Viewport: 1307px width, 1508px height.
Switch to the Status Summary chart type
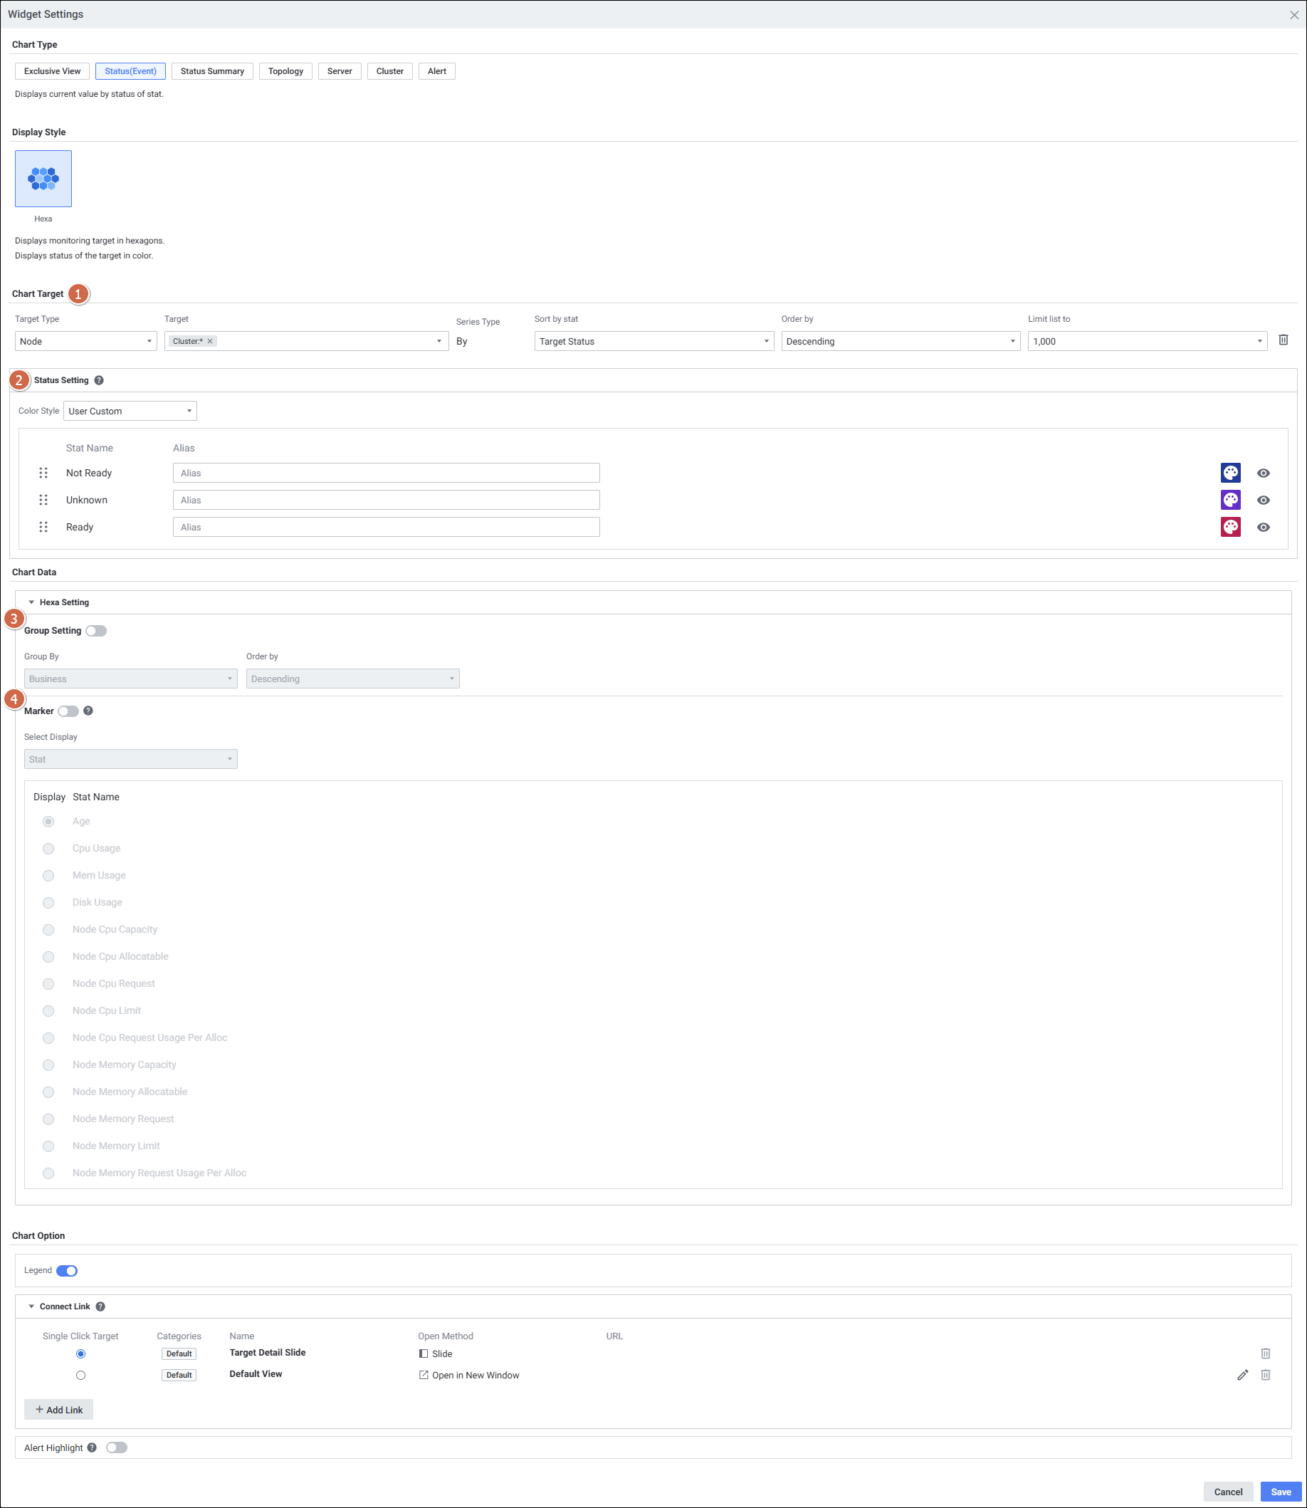[212, 70]
